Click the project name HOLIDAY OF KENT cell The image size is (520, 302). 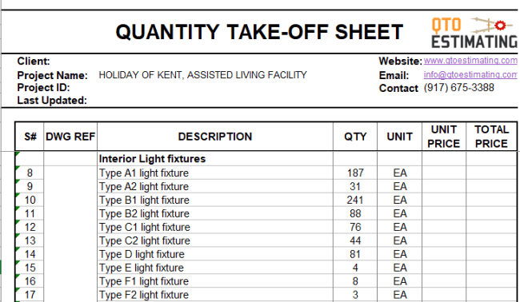[202, 75]
